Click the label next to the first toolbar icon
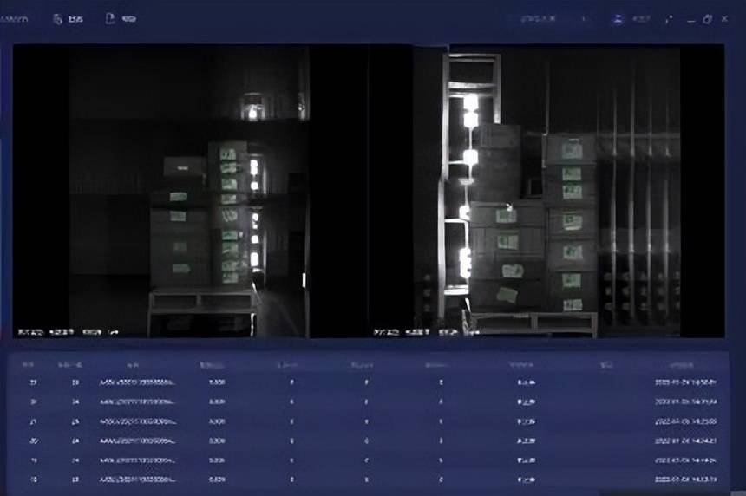The width and height of the screenshot is (746, 496). (x=75, y=19)
